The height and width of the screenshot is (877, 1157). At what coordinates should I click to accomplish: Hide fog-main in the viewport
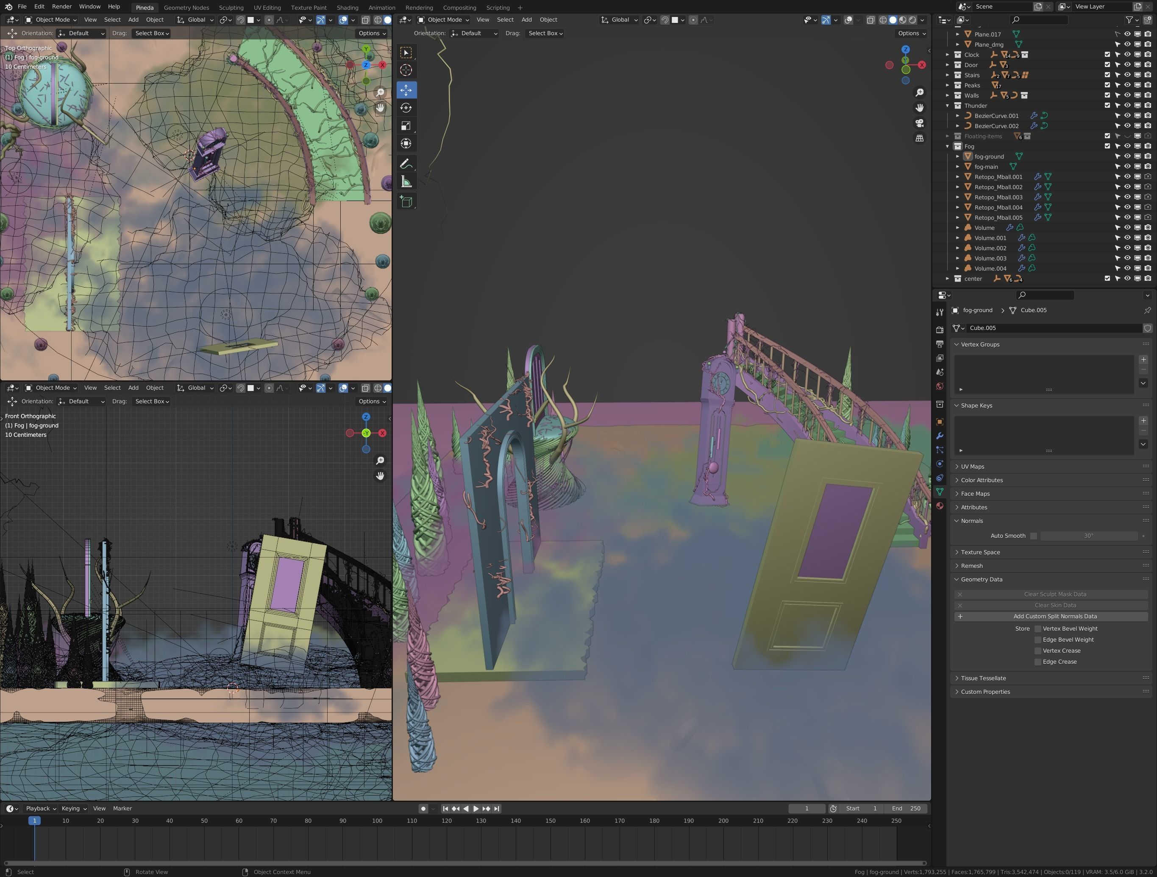coord(1127,166)
